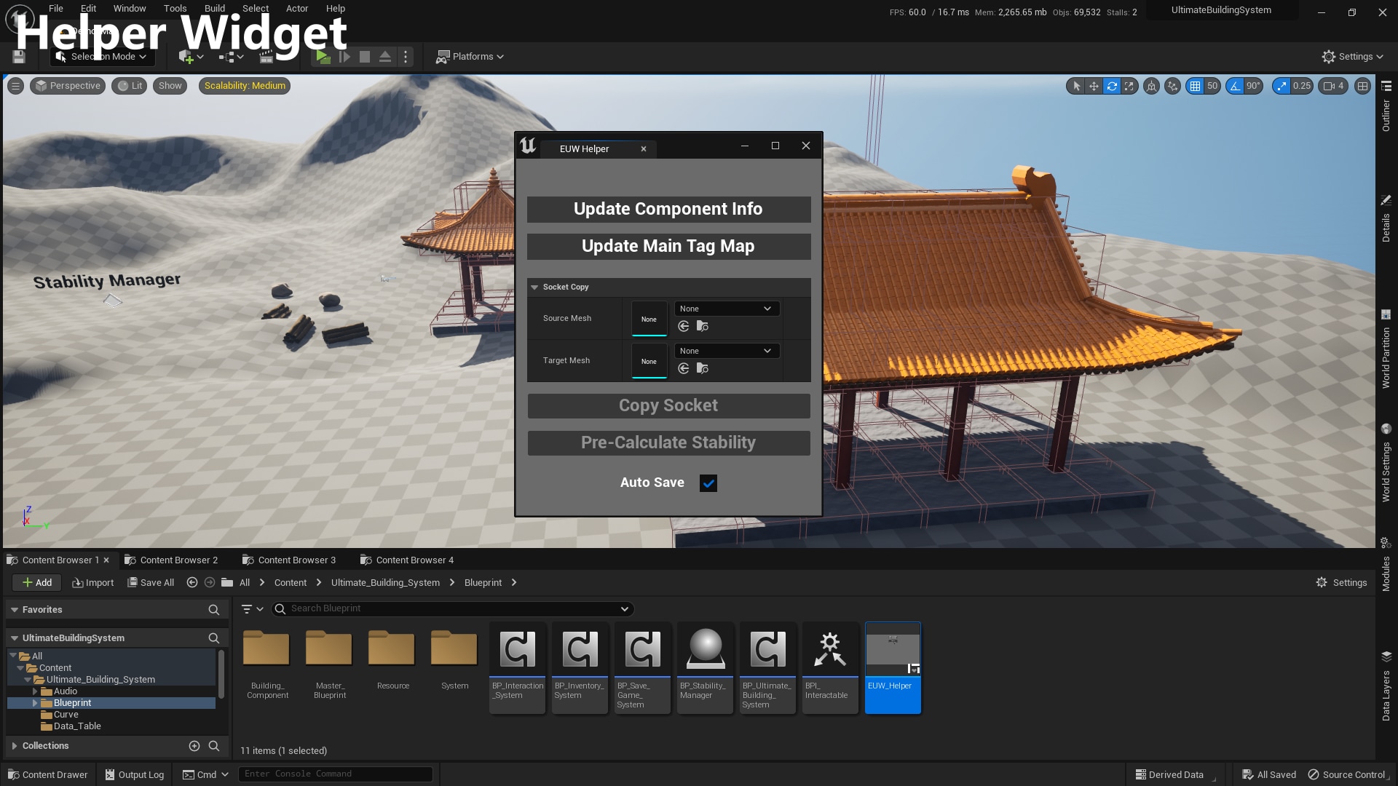Click the Play button in main toolbar

click(323, 57)
